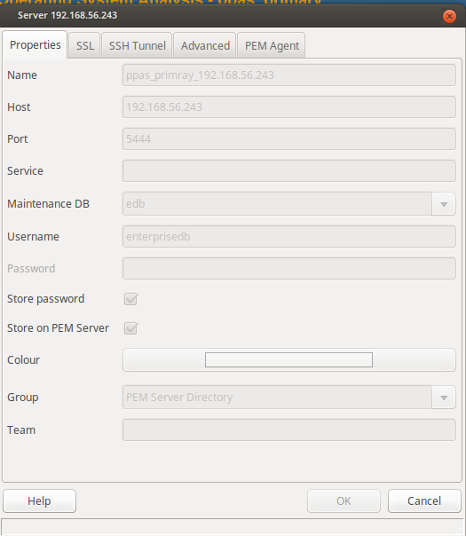Go to the PEM Agent tab
Image resolution: width=466 pixels, height=536 pixels.
[272, 45]
